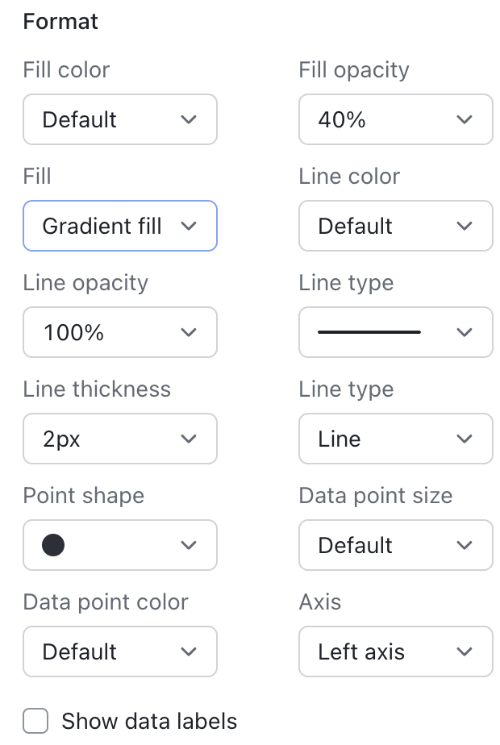Enable the Show data labels checkbox
Image resolution: width=500 pixels, height=745 pixels.
[36, 721]
